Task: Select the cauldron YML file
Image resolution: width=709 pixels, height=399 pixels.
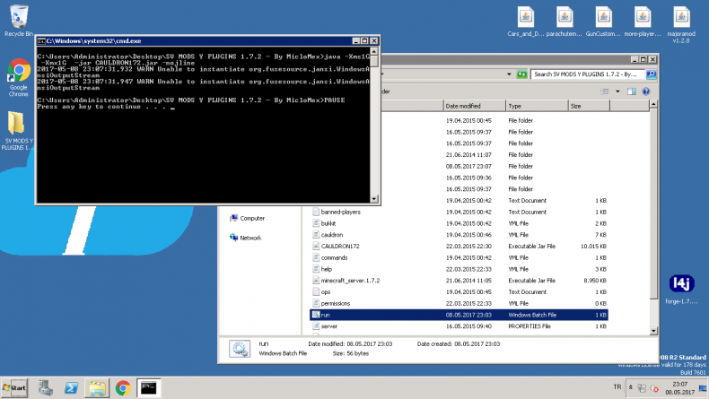Action: (459, 235)
